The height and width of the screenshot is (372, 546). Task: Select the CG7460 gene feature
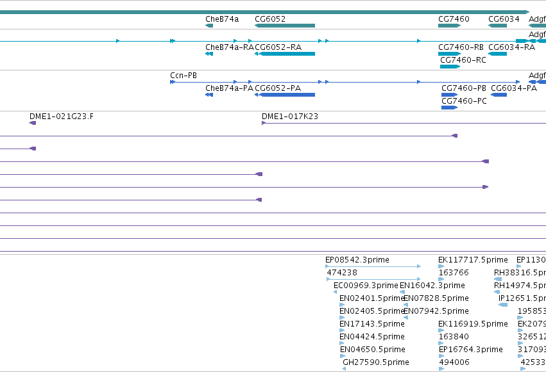click(x=449, y=26)
